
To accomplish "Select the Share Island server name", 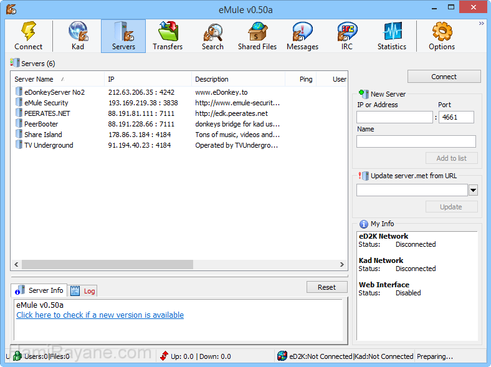I will coord(43,135).
